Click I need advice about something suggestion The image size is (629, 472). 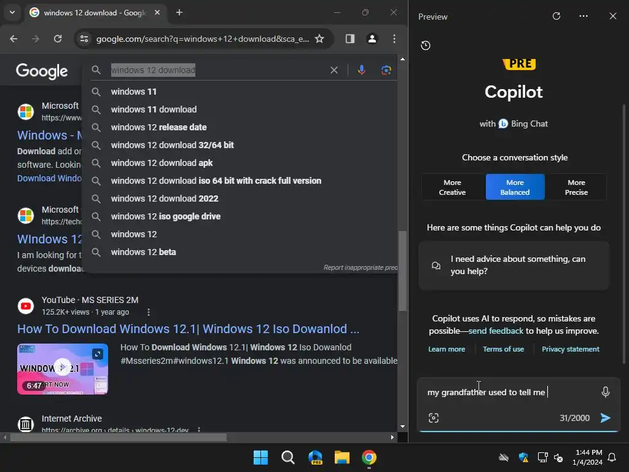tap(514, 265)
